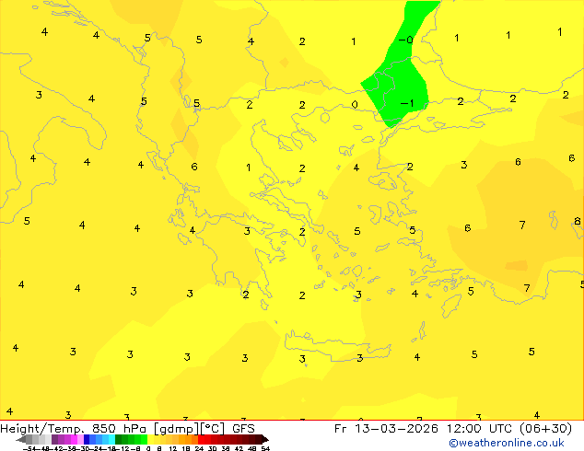Viewport: 584px width, 451px height.
Task: Click the '[°C]' unit text
Action: (213, 429)
